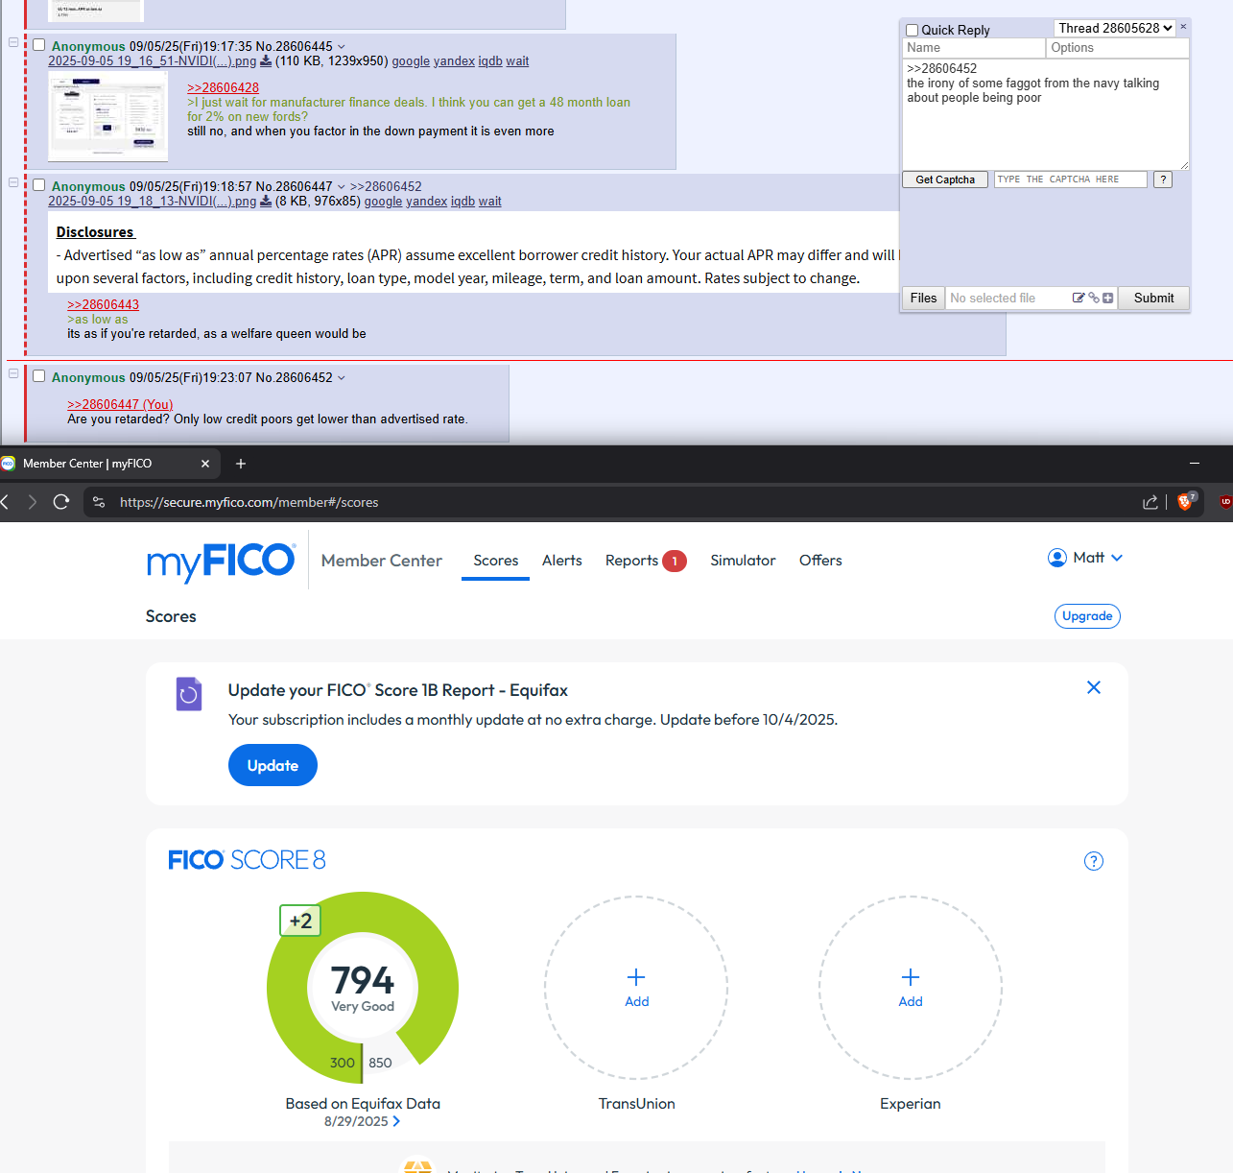View site information icon in address bar
1233x1173 pixels.
(x=99, y=502)
